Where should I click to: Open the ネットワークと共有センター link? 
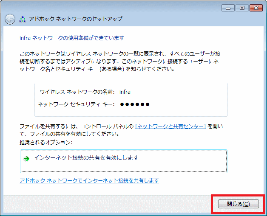[170, 126]
